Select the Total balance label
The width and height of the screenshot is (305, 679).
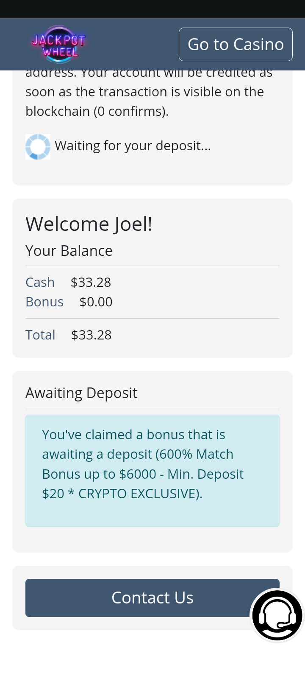tap(40, 335)
